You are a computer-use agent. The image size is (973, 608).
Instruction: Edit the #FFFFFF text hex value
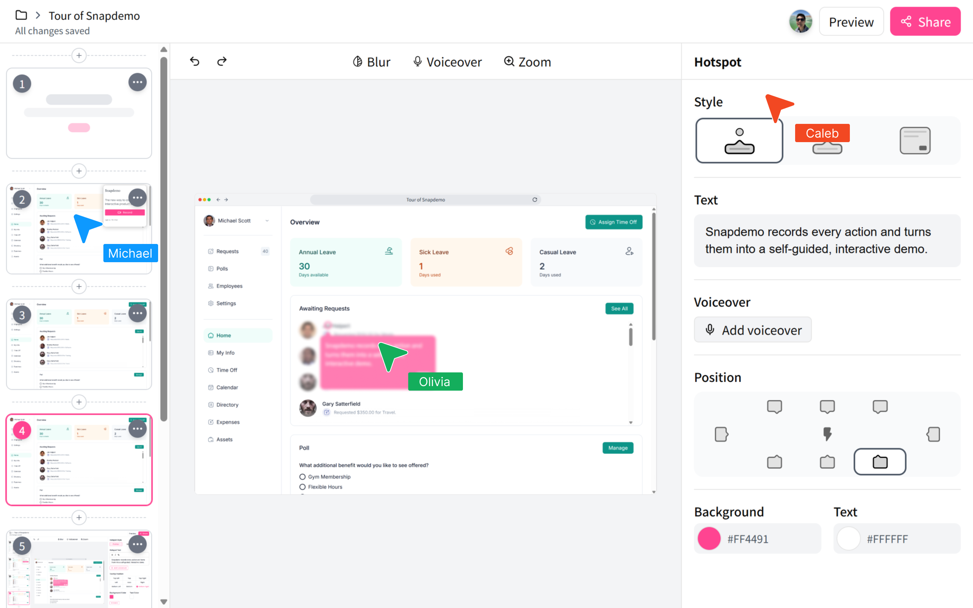[x=887, y=539]
